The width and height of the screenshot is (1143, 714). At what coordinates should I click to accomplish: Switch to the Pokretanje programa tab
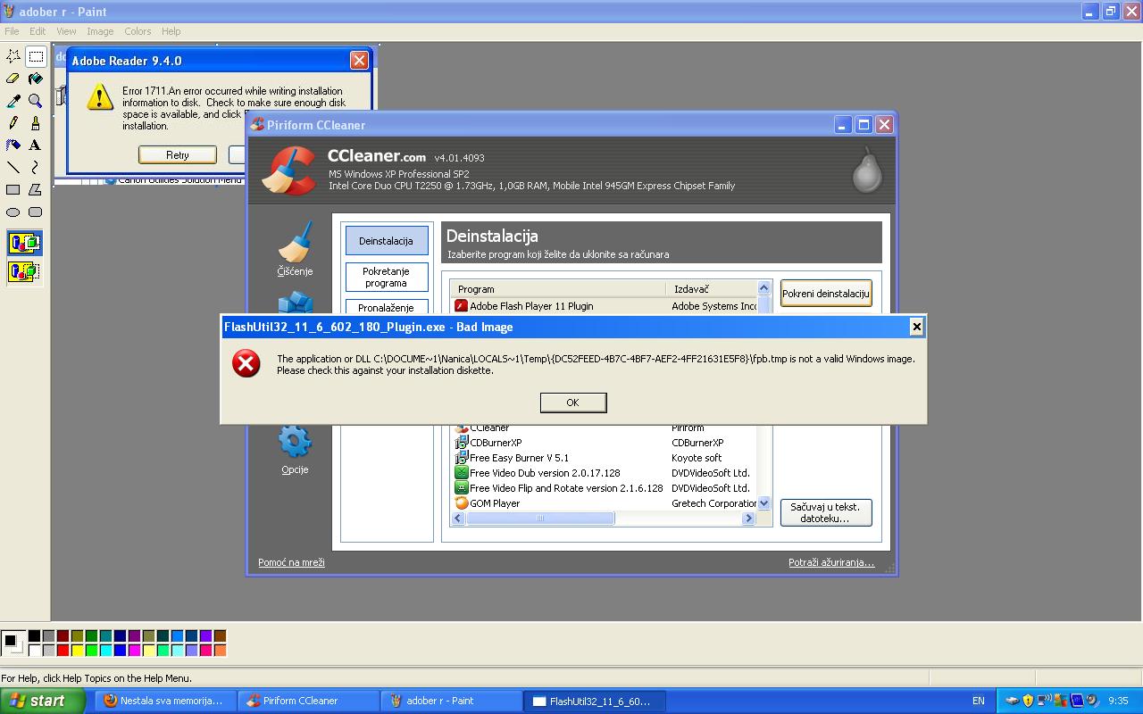click(386, 277)
